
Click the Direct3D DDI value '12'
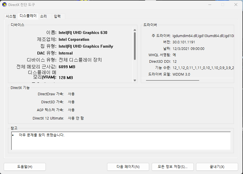pos(175,61)
